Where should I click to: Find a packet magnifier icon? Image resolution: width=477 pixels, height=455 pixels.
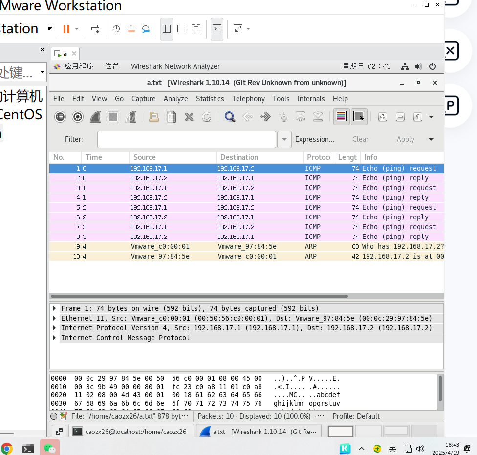[x=230, y=117]
